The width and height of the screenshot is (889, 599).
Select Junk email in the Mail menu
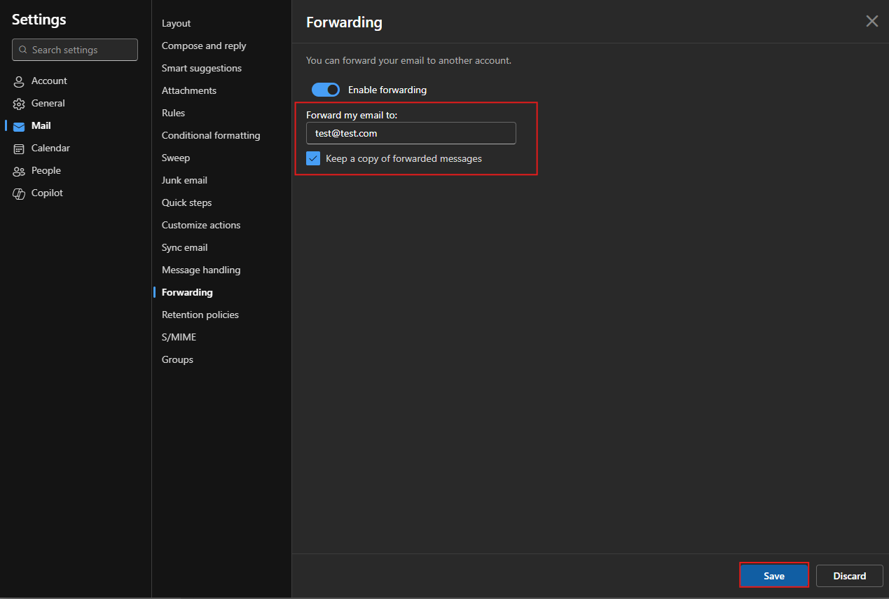[184, 180]
